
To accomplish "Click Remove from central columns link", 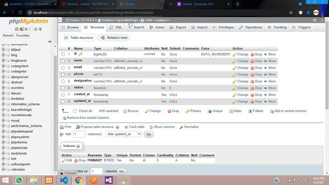I will [x=86, y=118].
